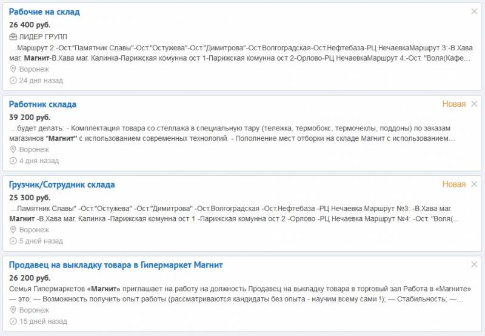The height and width of the screenshot is (336, 485).
Task: Click the ЛИДЕР ГРУПП company name
Action: point(43,37)
